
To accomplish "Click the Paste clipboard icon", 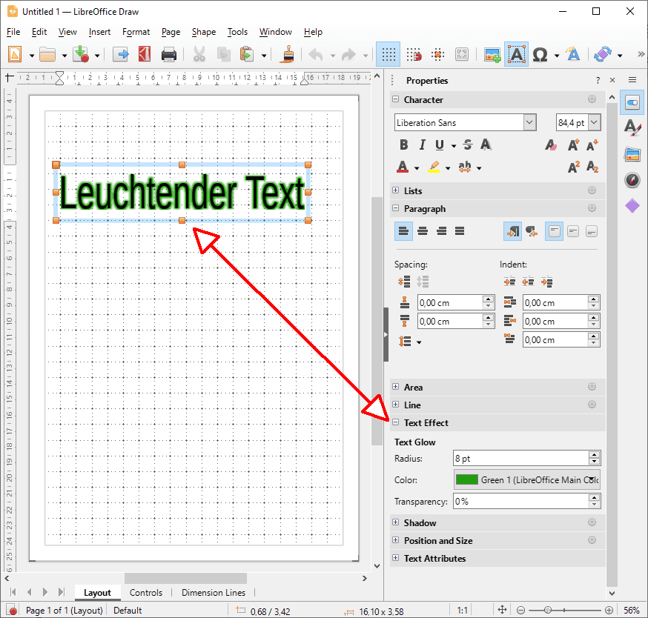I will (247, 54).
